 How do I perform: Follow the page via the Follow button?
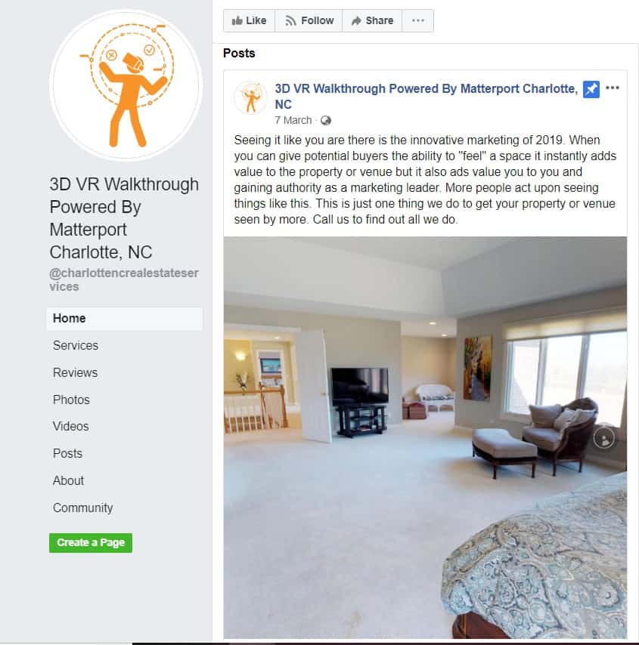click(309, 20)
